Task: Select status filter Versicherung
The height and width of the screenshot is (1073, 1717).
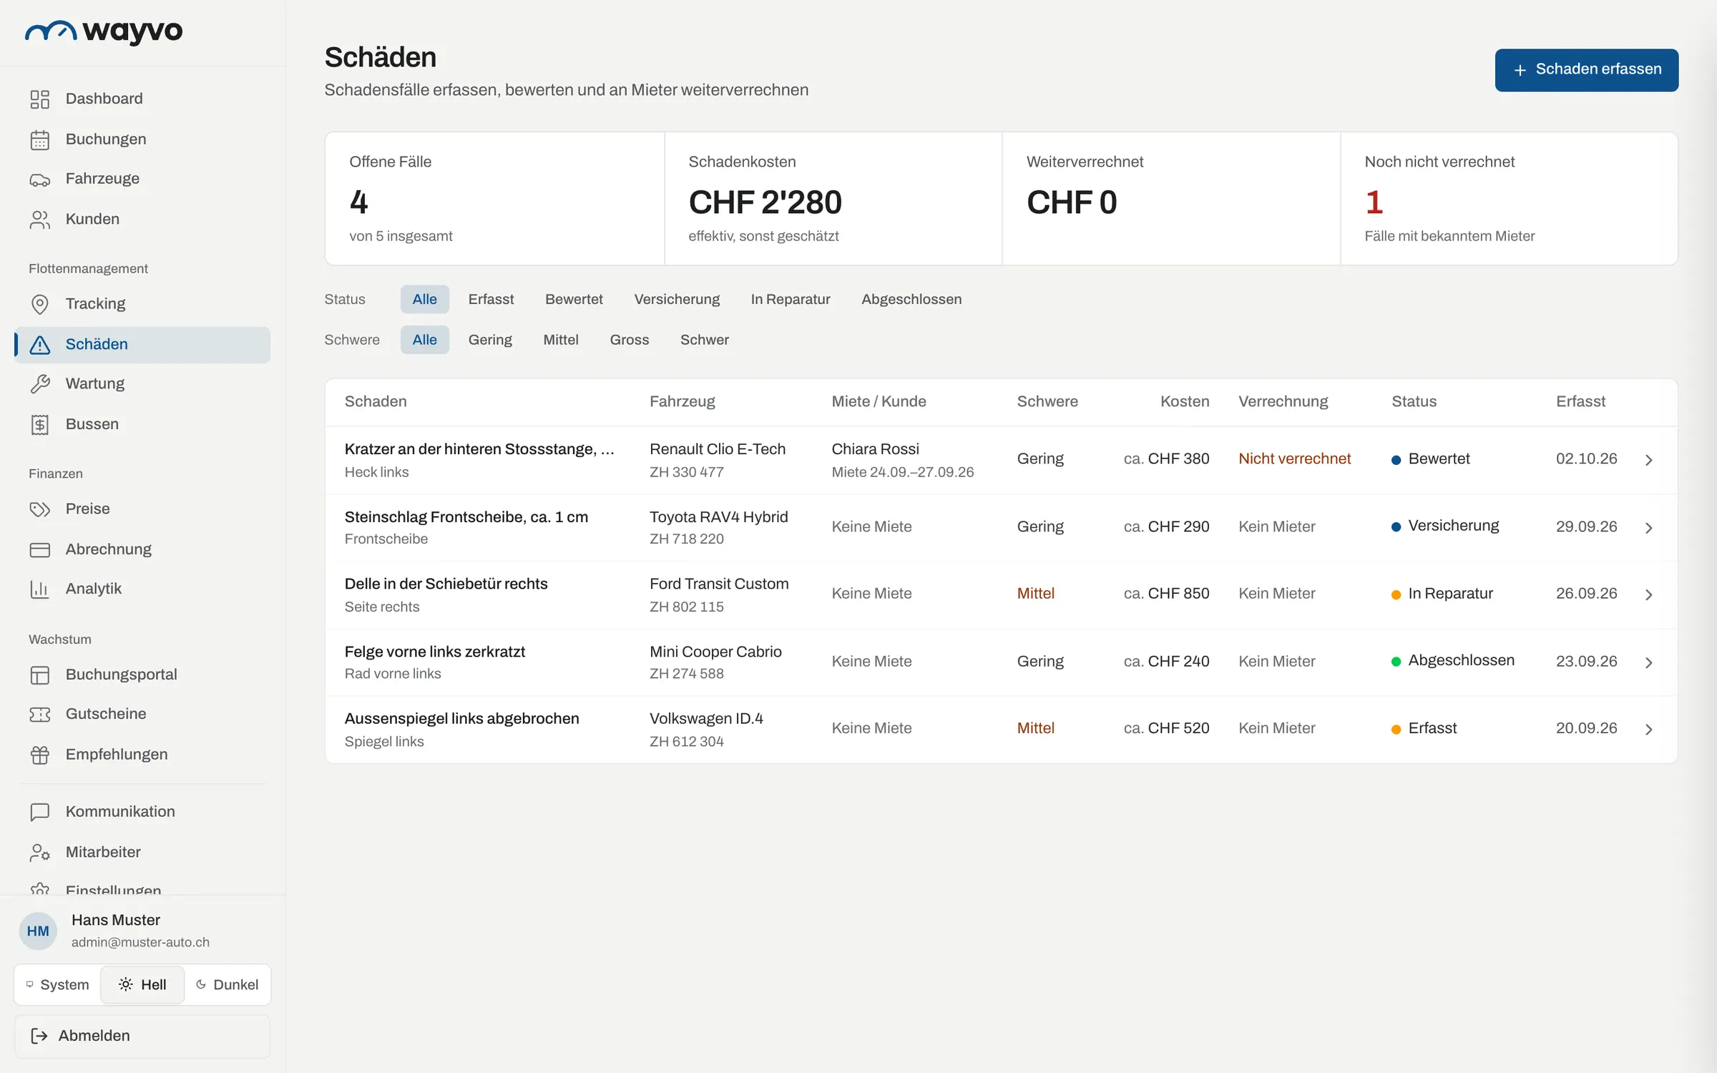Action: [677, 299]
